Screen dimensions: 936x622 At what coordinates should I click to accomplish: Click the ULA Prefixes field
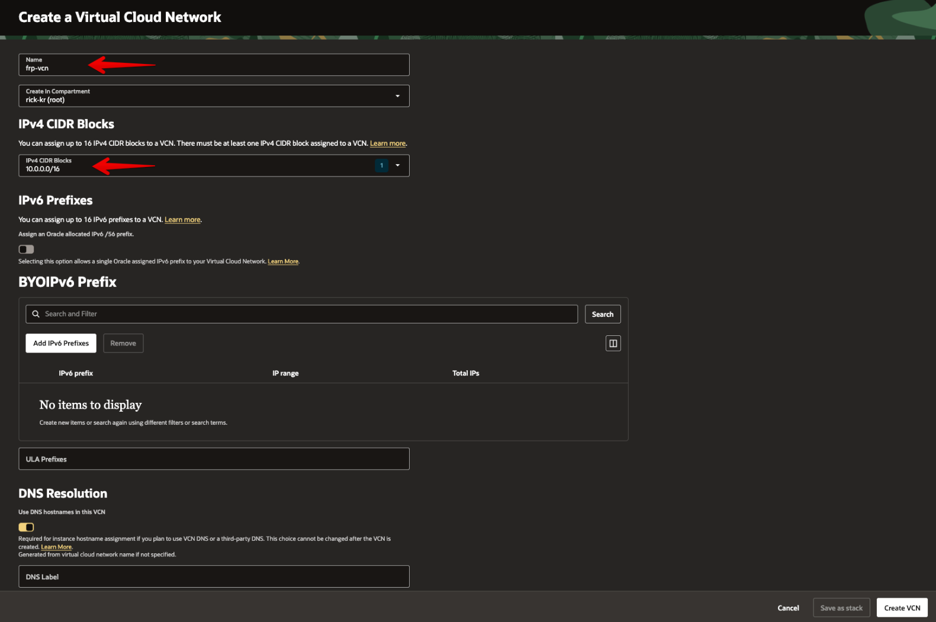pyautogui.click(x=214, y=459)
